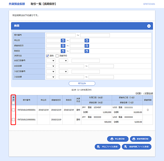Open first dropdown in 出金口座番号 row
This screenshot has height=161, width=164.
pos(51,60)
